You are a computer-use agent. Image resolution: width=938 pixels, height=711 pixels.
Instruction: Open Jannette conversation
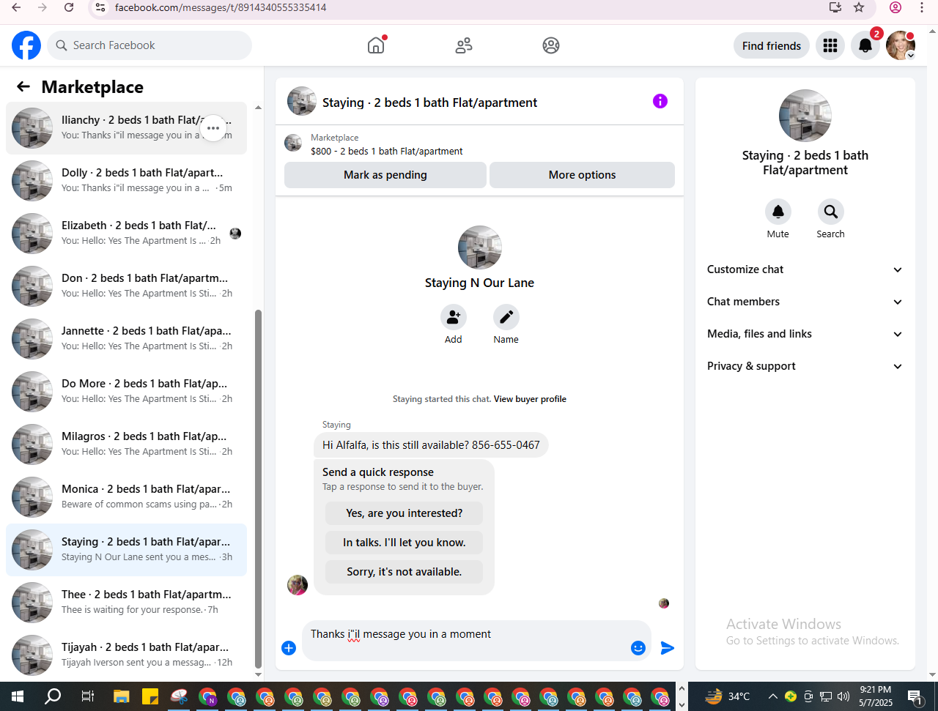coord(126,339)
